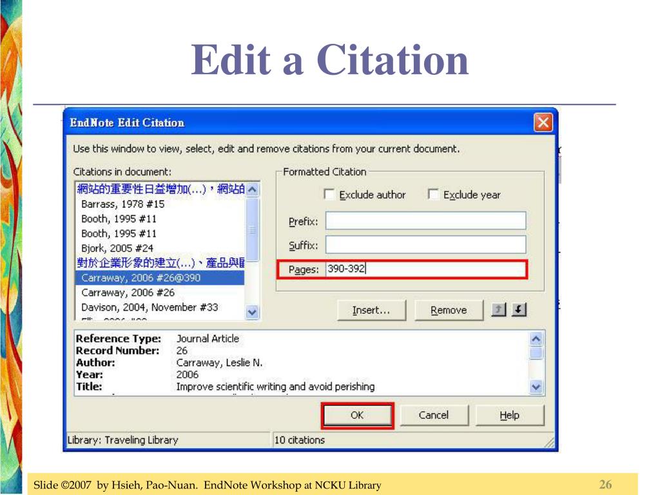Select citation Carraway, 2006 #26 without page
The width and height of the screenshot is (660, 495).
coord(128,293)
